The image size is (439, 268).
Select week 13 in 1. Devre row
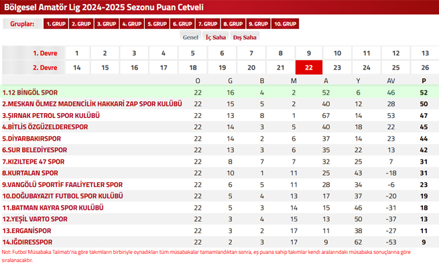(425, 53)
